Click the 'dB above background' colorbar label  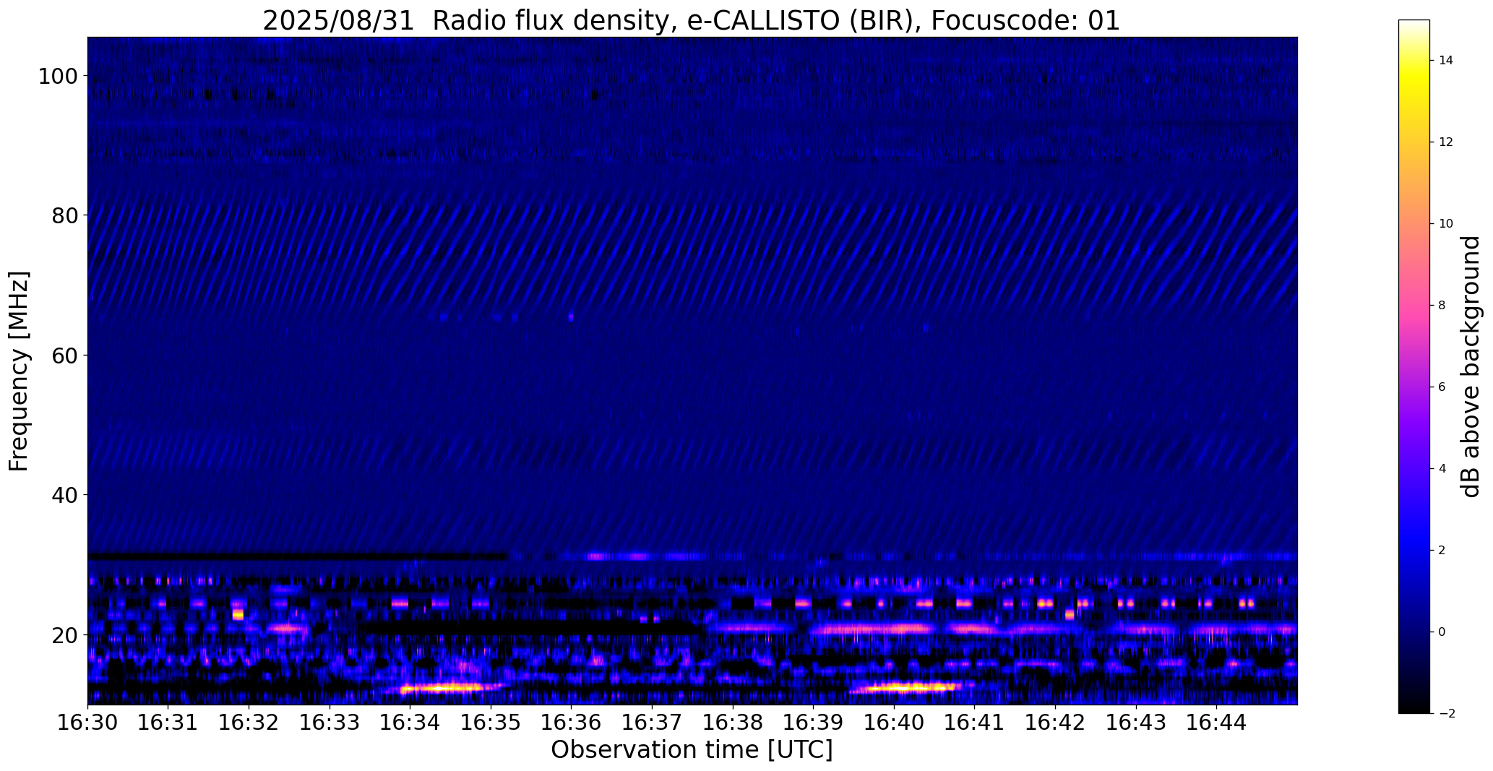point(1471,367)
